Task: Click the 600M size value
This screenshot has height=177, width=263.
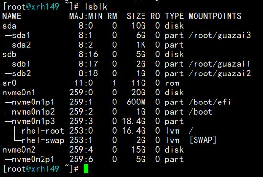Action: [x=136, y=102]
